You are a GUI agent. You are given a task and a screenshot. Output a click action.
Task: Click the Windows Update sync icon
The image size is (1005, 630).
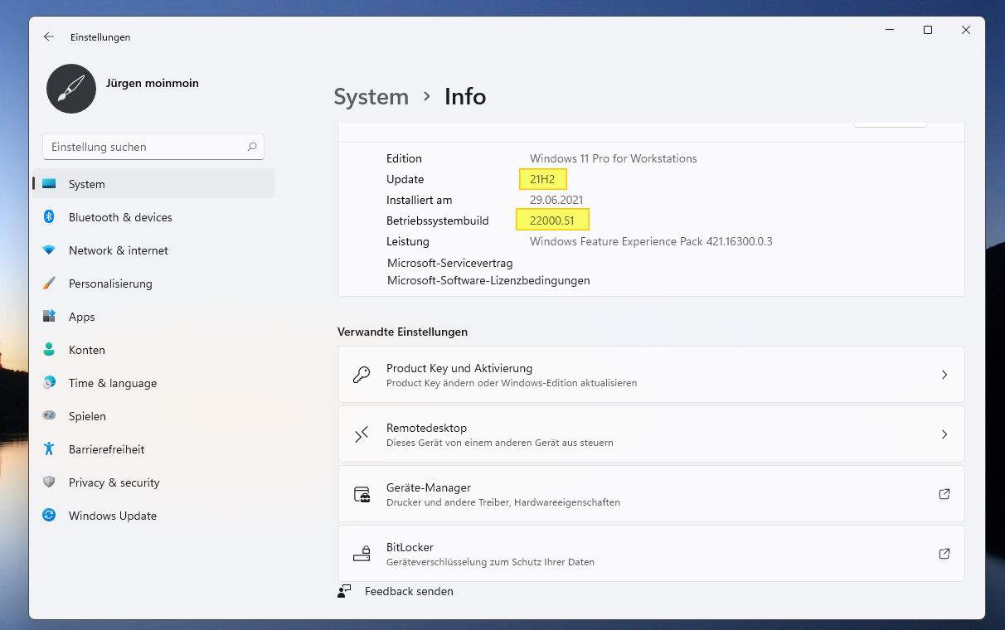49,516
